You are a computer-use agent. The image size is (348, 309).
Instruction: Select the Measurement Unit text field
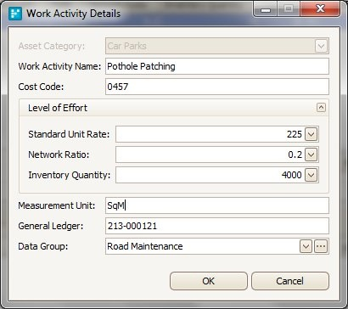point(217,205)
